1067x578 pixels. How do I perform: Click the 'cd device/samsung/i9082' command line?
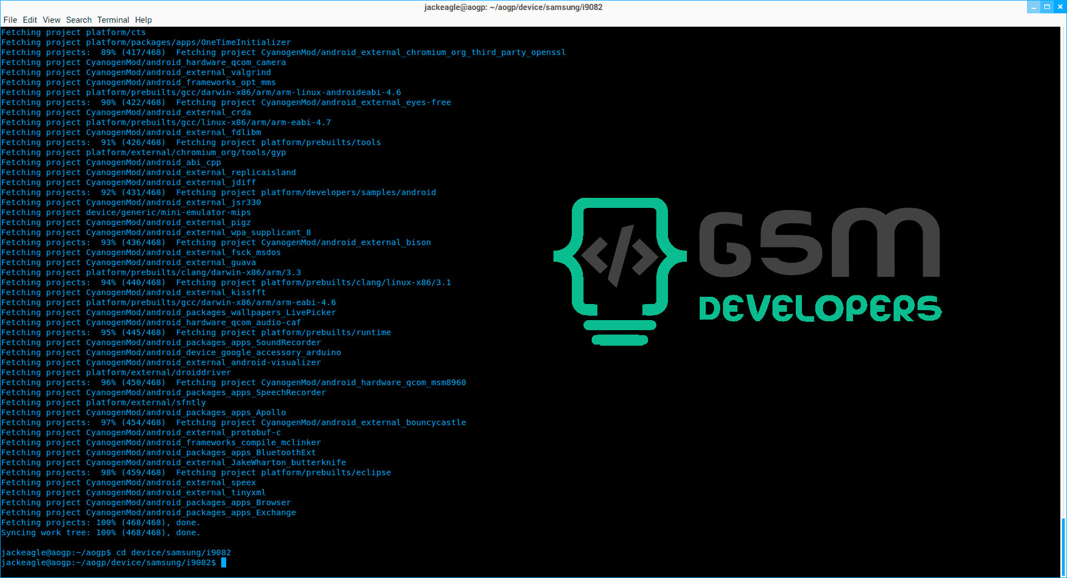116,553
